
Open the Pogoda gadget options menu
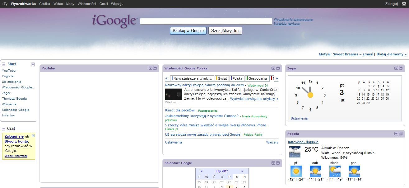coord(396,134)
